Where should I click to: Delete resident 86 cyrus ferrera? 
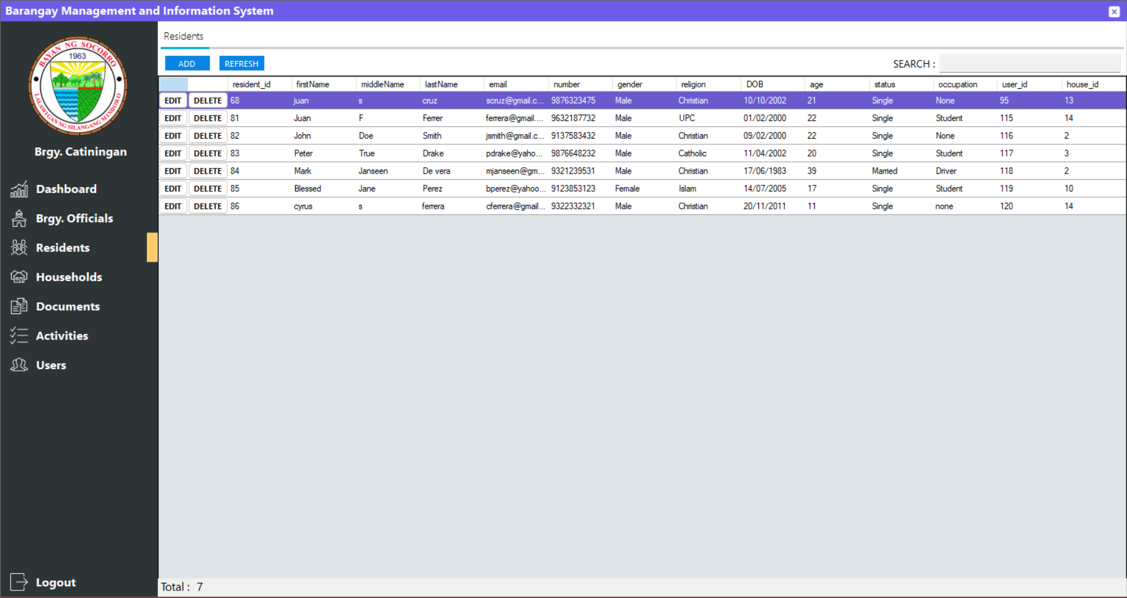point(208,206)
